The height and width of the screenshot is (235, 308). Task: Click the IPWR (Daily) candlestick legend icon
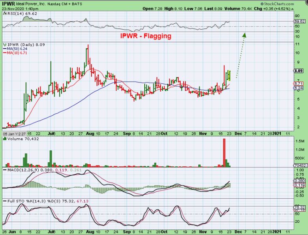(x=4, y=45)
